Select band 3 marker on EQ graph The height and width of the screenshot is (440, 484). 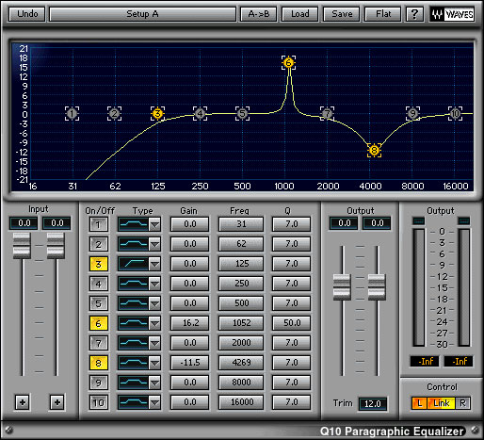tap(157, 113)
